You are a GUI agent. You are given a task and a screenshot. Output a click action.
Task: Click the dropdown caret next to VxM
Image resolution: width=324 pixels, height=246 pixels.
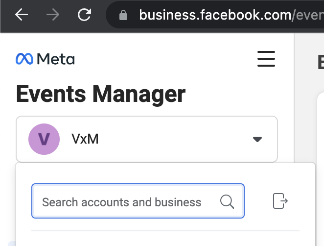257,140
